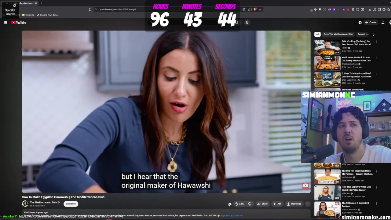The width and height of the screenshot is (391, 220).
Task: Open The Mediterranean Dish channel name
Action: tap(43, 202)
